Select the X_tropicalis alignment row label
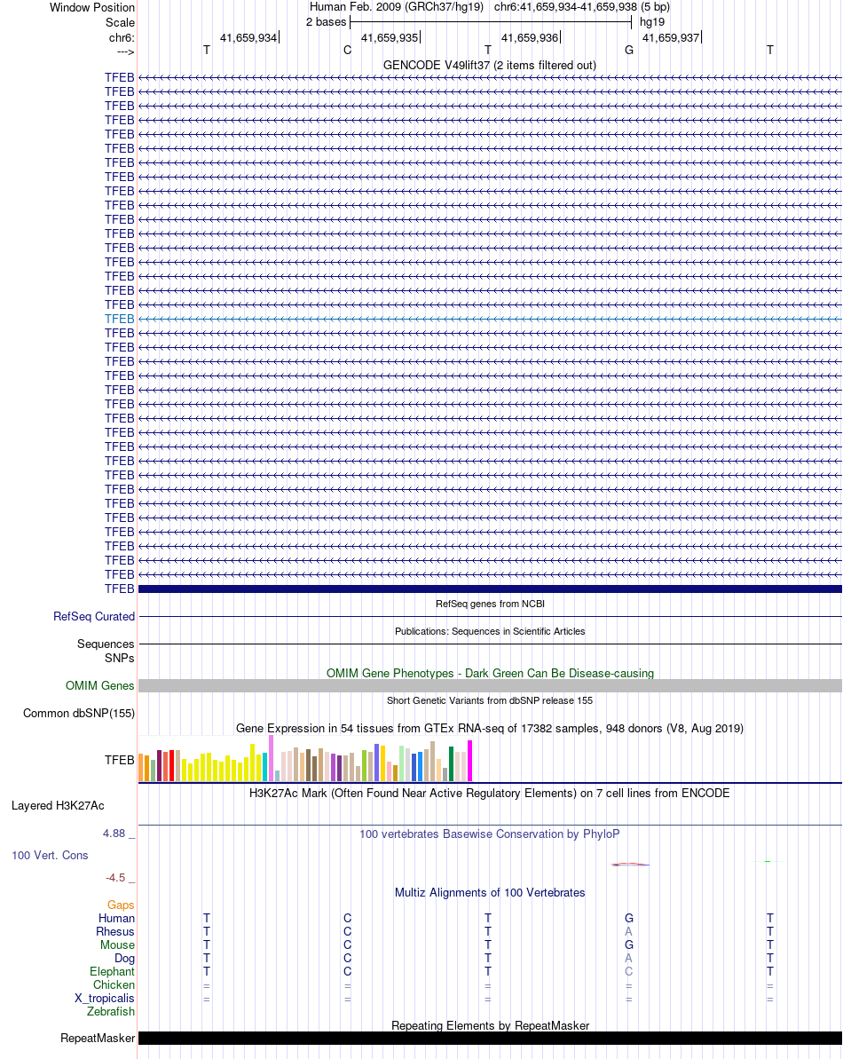Screen dimensions: 843x1059 [x=105, y=999]
